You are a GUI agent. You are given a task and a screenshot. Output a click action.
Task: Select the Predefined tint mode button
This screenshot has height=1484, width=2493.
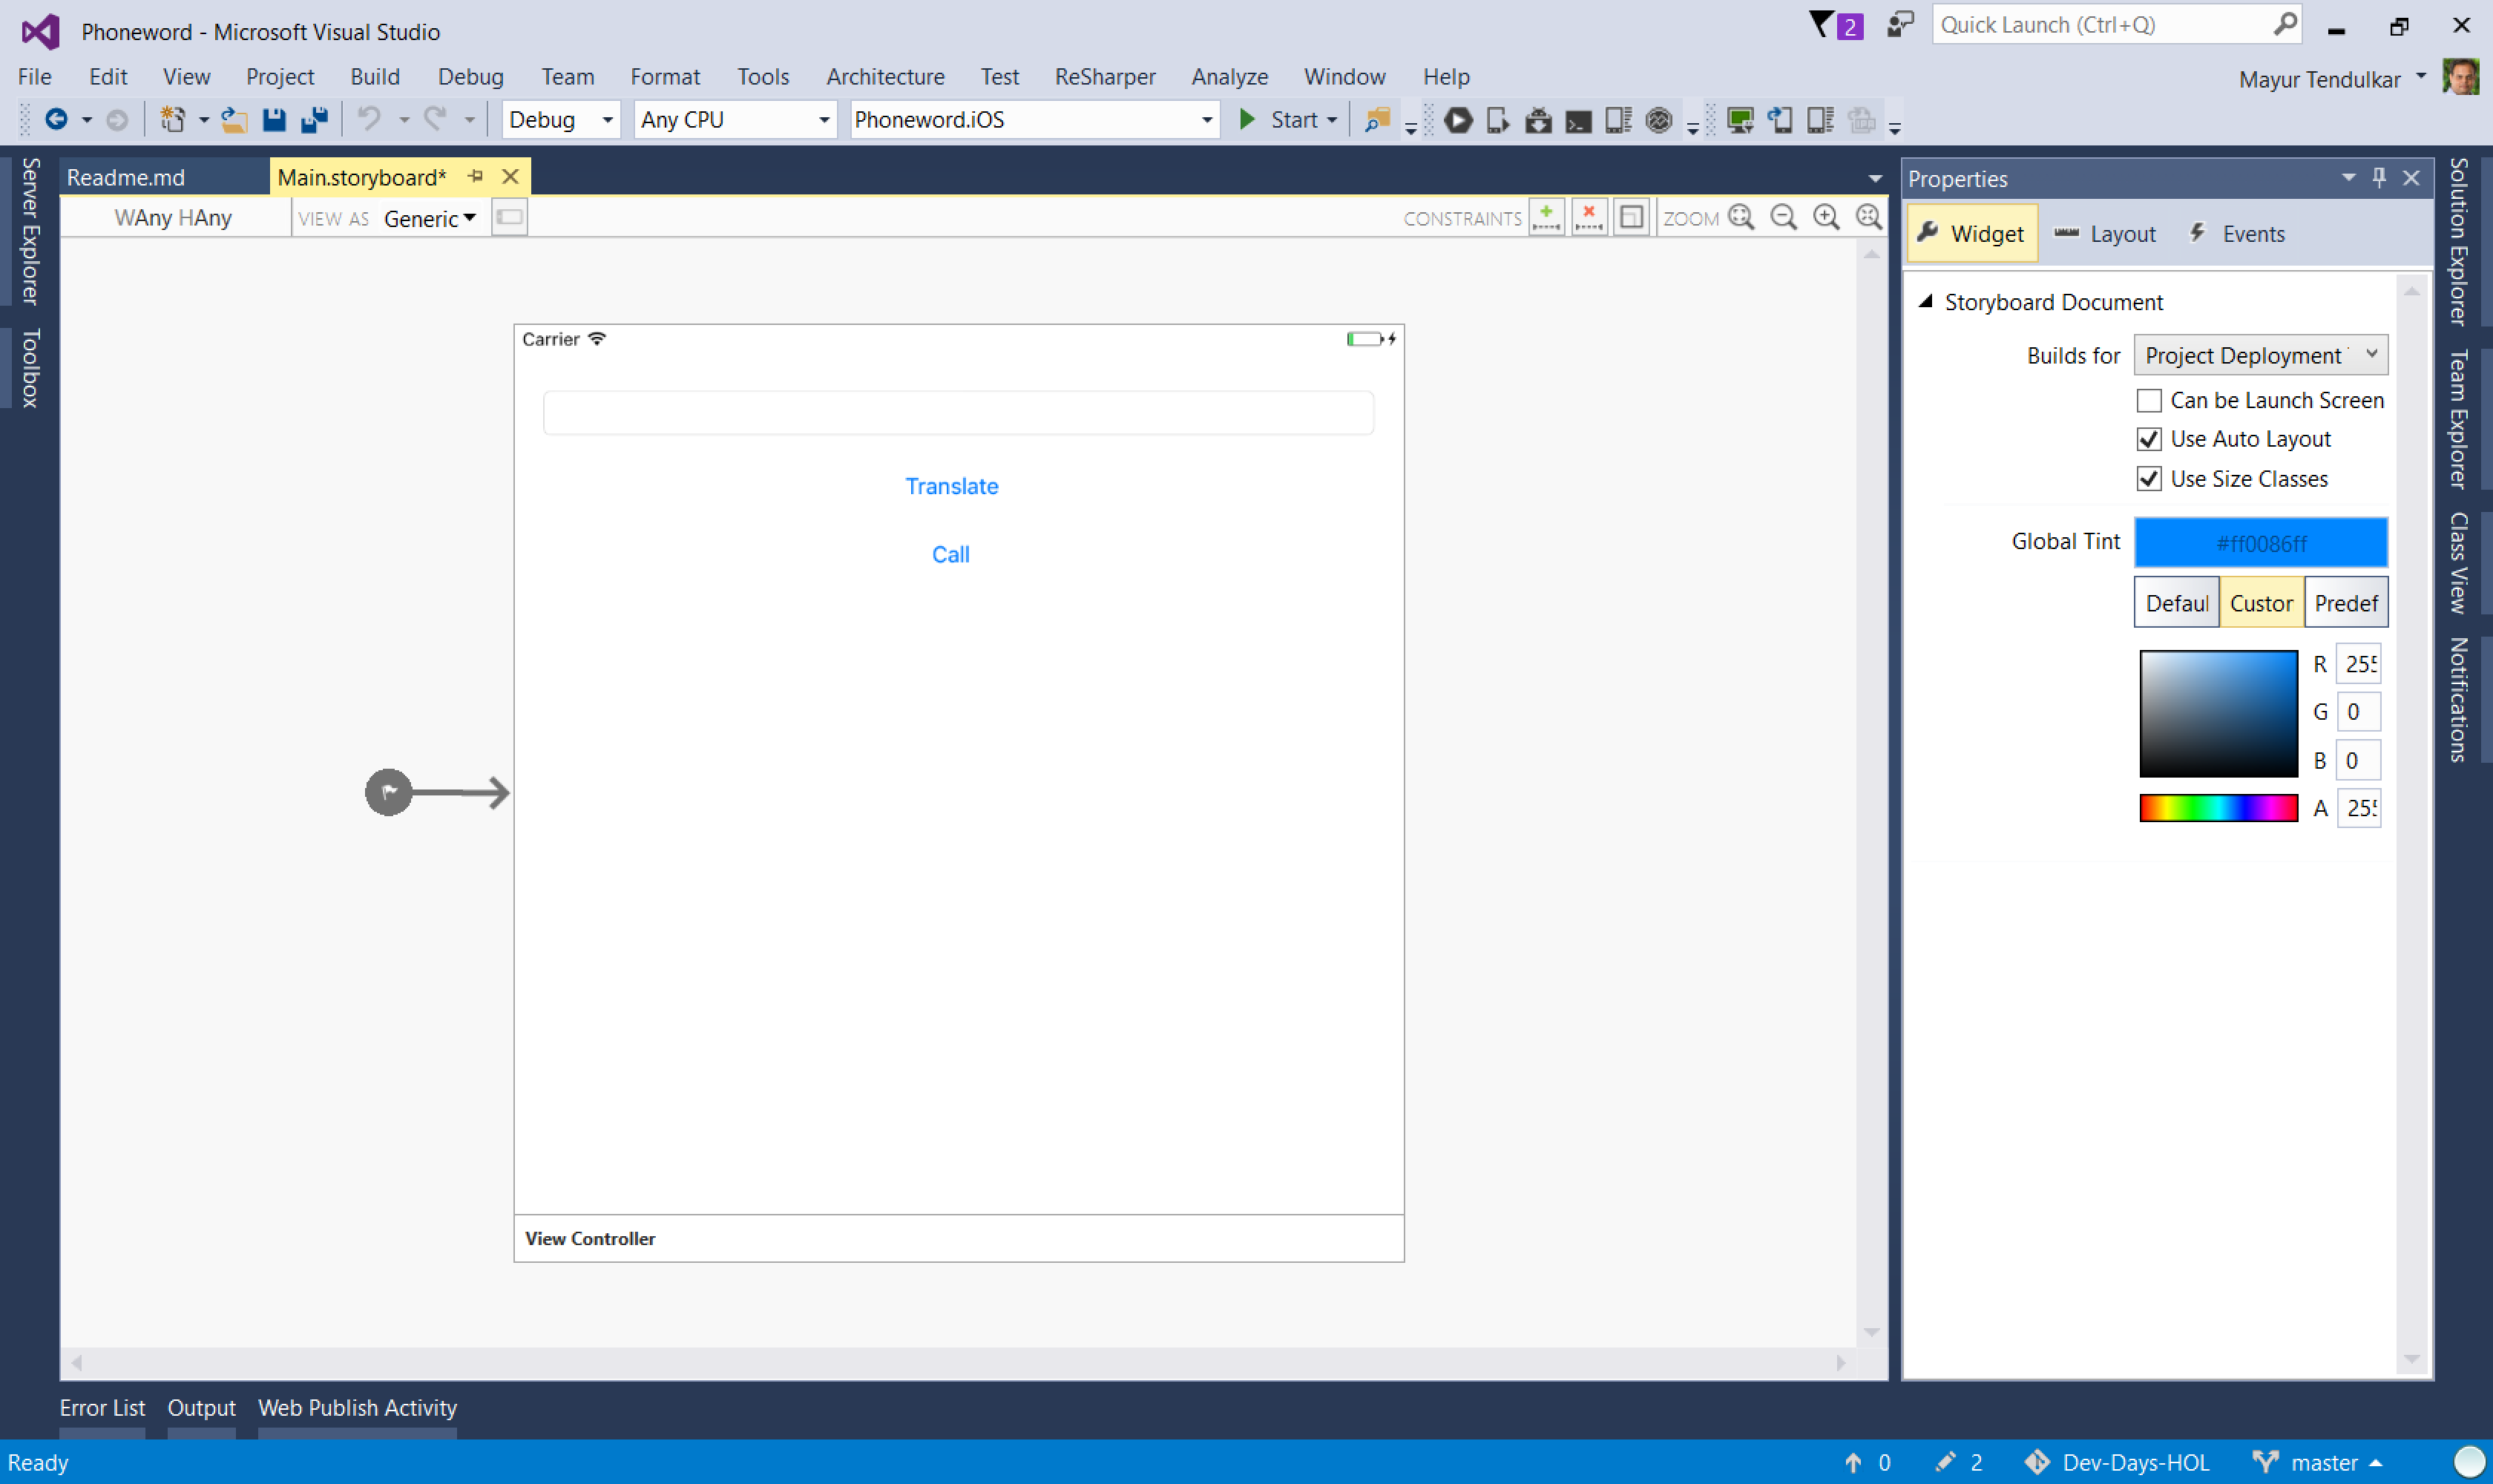coord(2346,603)
